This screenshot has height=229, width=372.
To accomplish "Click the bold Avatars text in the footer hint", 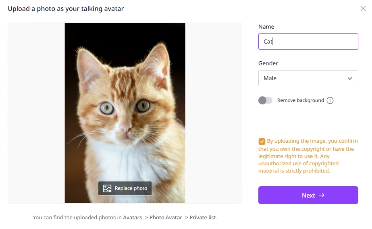I will coord(133,218).
